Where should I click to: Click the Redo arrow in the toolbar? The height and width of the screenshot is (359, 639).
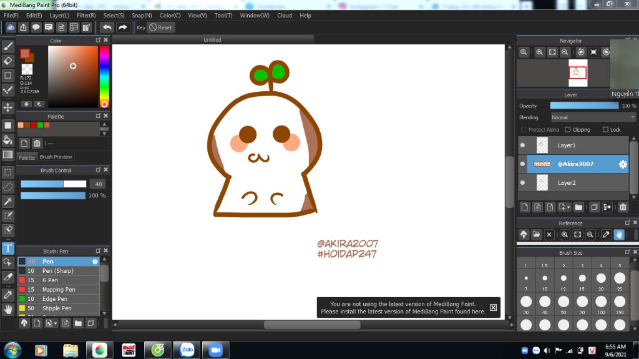(x=122, y=27)
